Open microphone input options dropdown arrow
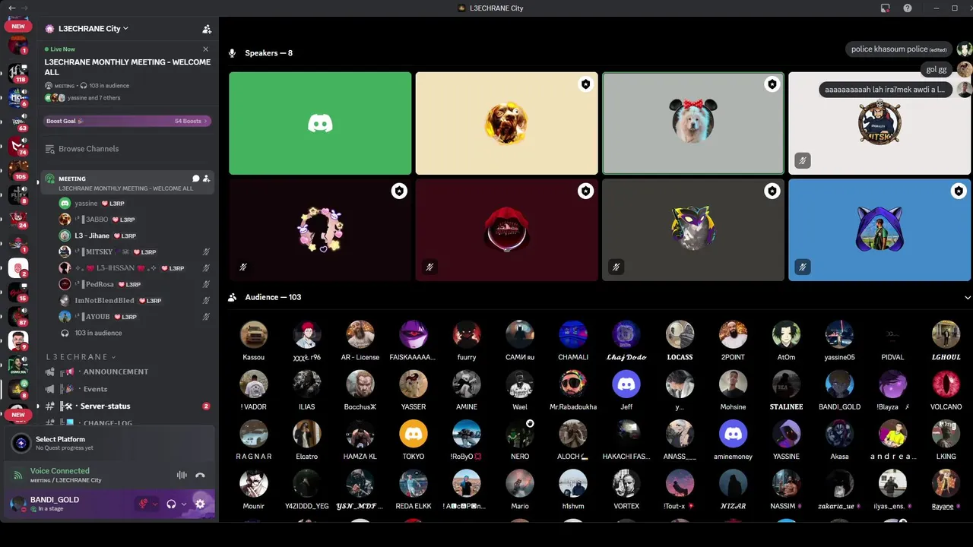 tap(155, 504)
